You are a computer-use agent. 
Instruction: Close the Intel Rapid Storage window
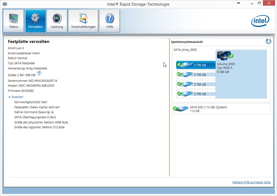tap(269, 3)
